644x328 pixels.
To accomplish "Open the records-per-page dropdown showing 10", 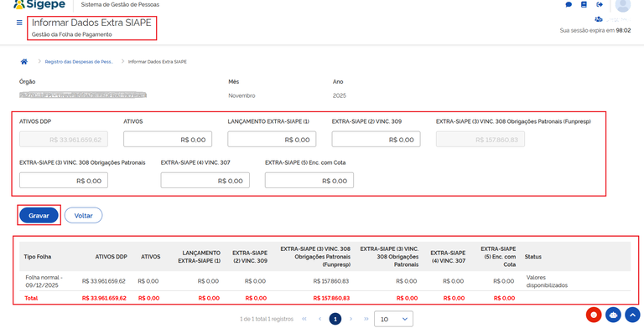I will tap(393, 319).
